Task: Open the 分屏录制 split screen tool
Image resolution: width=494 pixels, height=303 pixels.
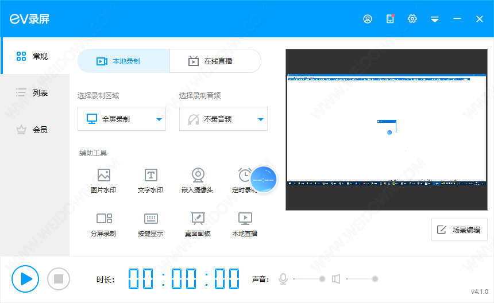Action: coord(103,224)
